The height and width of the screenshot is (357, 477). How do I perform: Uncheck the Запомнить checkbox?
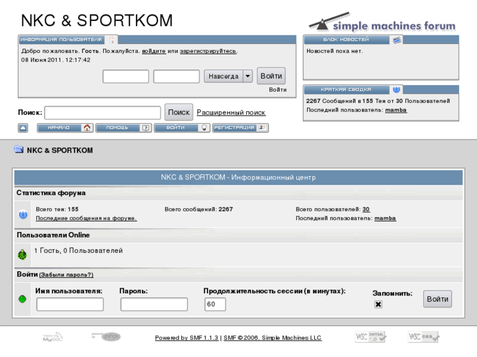tap(378, 304)
